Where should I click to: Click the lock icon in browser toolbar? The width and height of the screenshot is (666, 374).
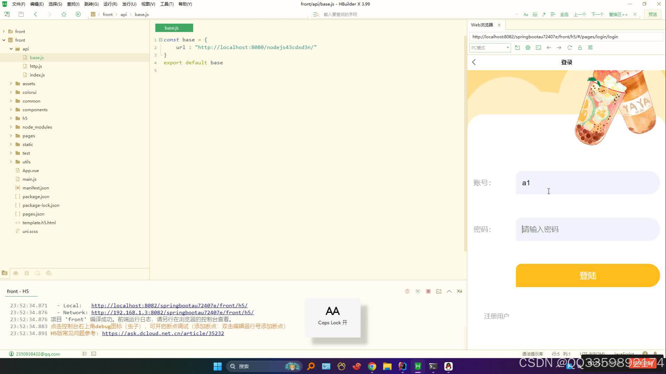tap(580, 48)
